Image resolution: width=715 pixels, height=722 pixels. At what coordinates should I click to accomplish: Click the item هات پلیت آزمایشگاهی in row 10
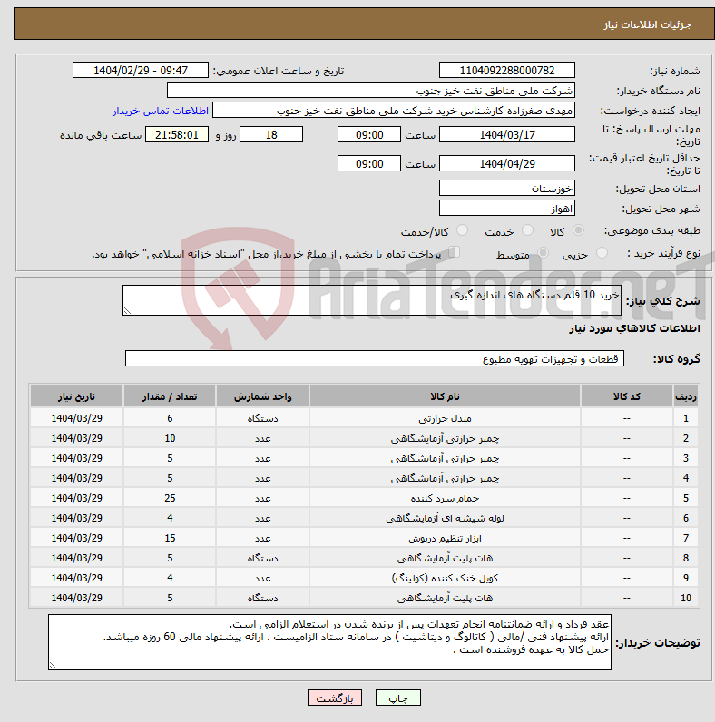click(445, 598)
